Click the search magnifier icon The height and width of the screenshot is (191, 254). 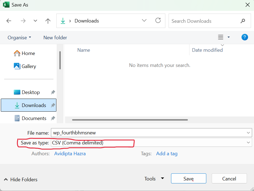(x=243, y=21)
